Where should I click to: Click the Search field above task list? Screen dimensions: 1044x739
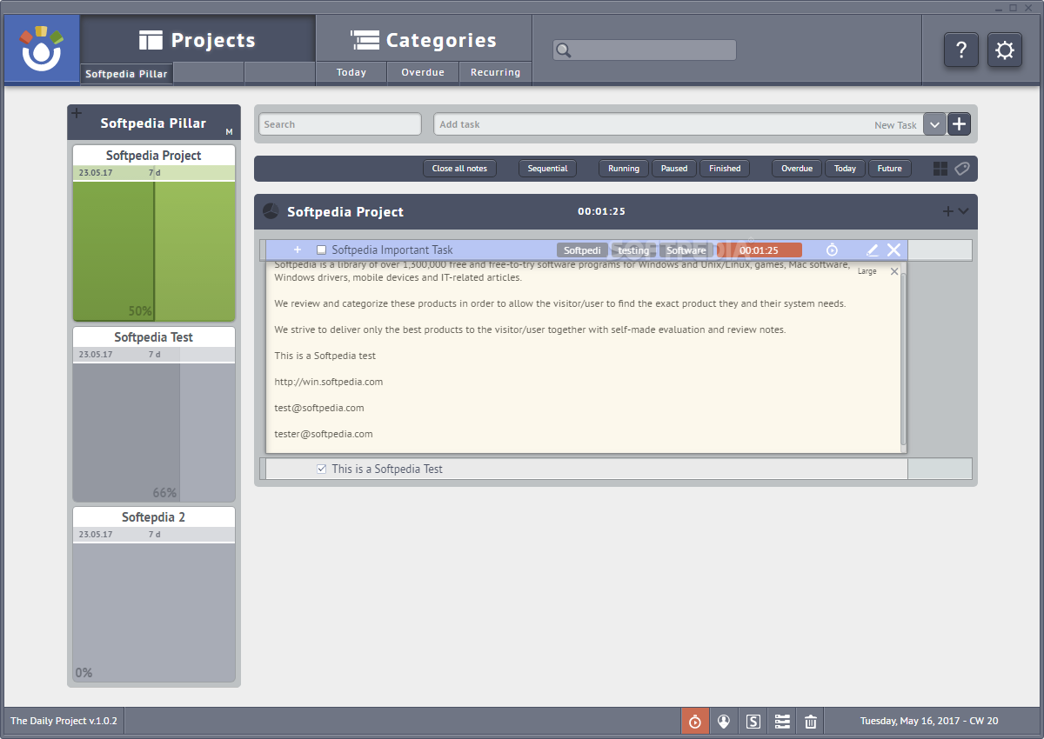point(340,124)
